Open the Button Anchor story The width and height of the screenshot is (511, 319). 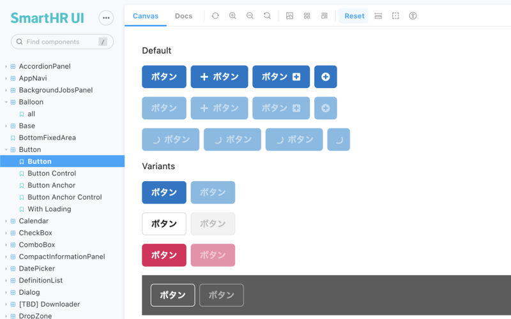point(51,185)
